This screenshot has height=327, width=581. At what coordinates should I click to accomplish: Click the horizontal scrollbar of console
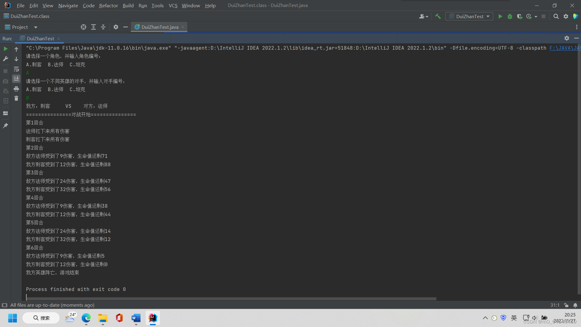tap(231, 299)
